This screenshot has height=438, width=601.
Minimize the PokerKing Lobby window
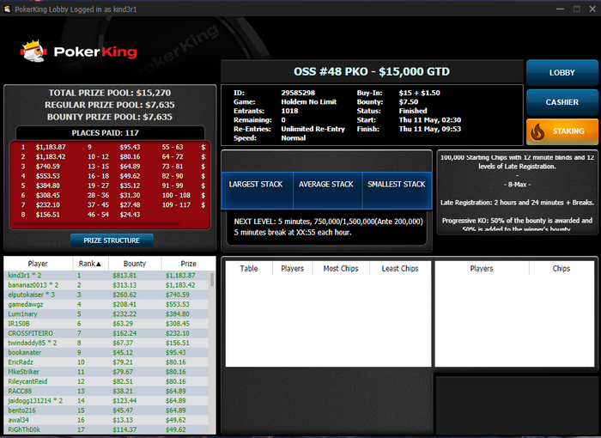coord(560,9)
